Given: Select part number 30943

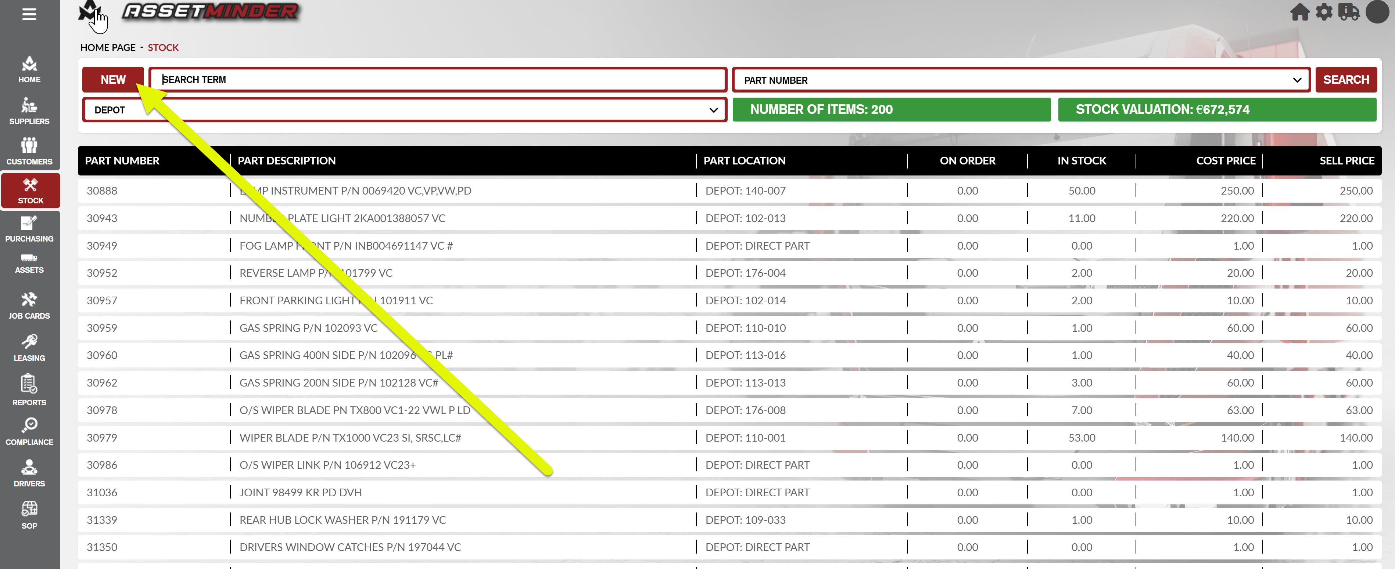Looking at the screenshot, I should 102,218.
